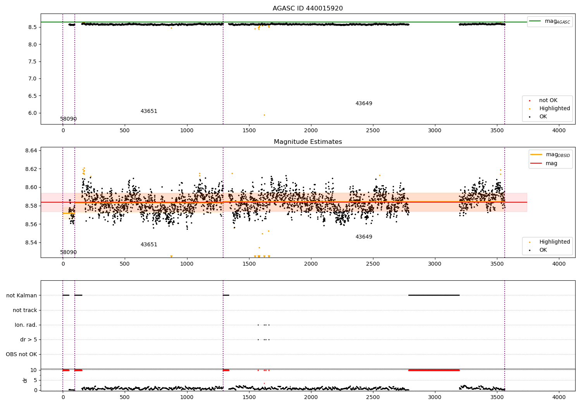The height and width of the screenshot is (406, 581).
Task: Select 'OK' in Magnitude Estimates legend
Action: pos(543,250)
